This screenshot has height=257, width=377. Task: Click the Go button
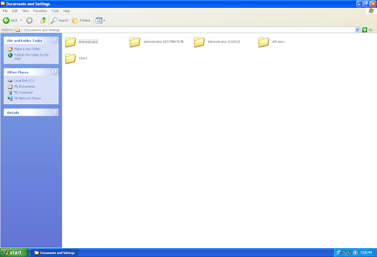(x=368, y=30)
